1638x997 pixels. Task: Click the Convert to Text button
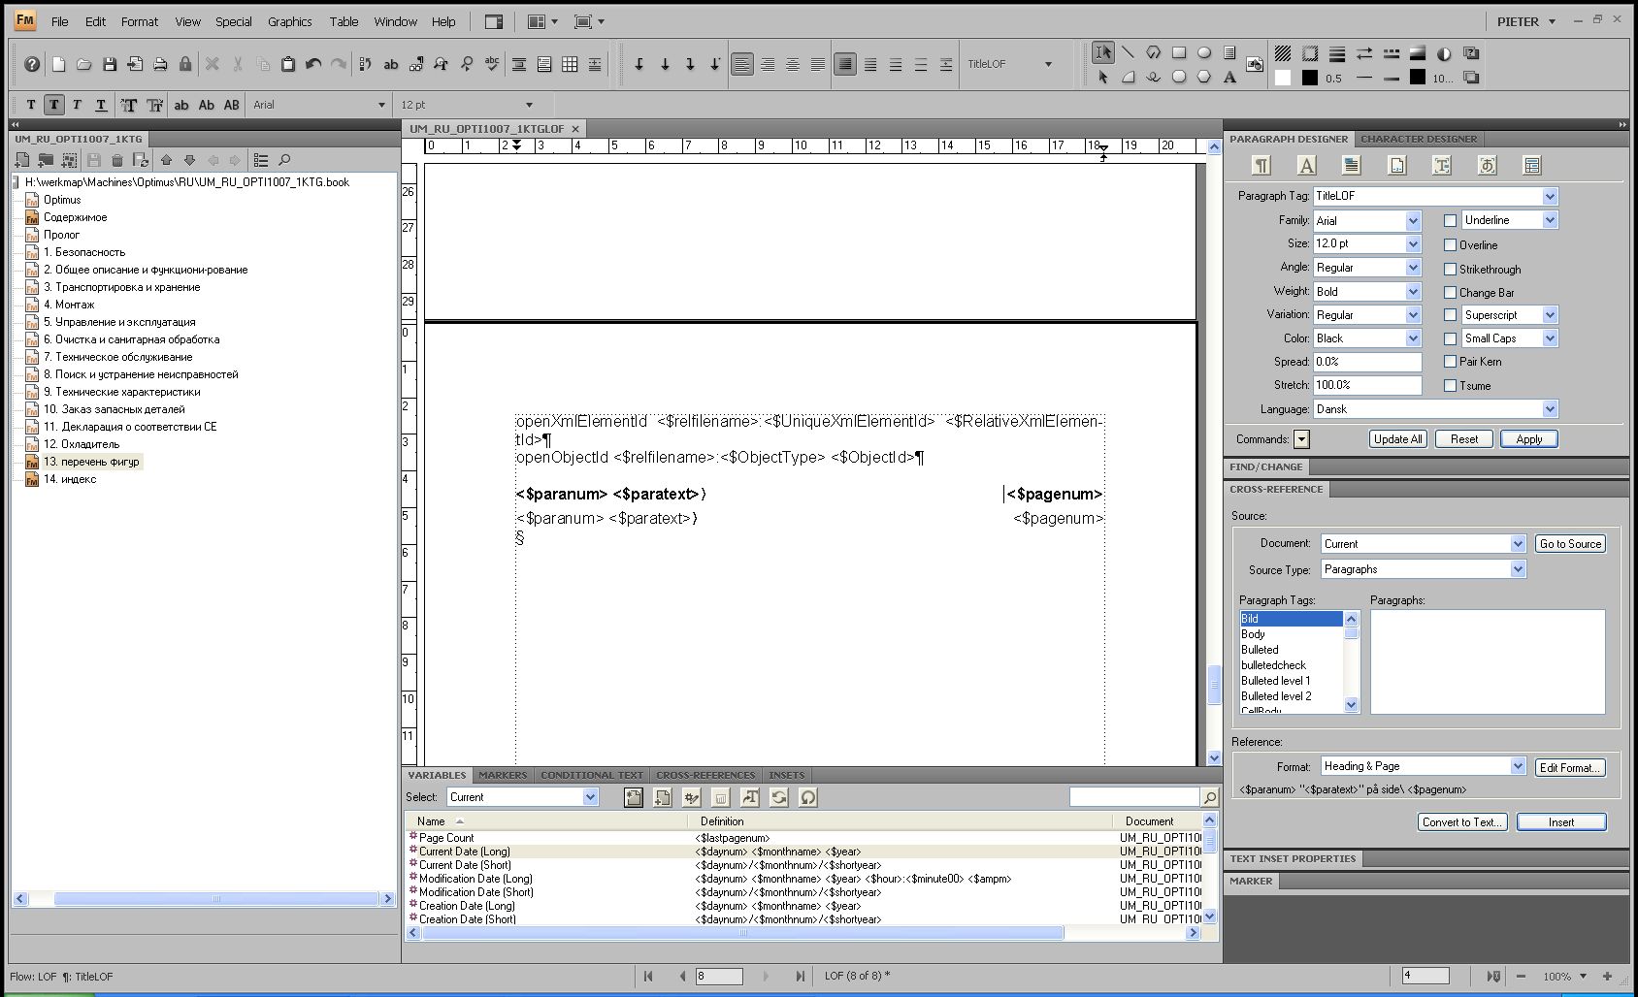tap(1462, 822)
